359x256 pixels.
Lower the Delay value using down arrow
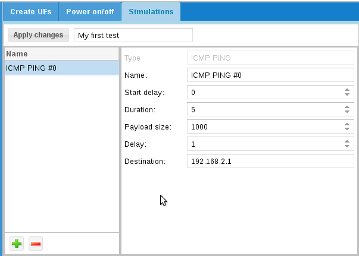(347, 147)
